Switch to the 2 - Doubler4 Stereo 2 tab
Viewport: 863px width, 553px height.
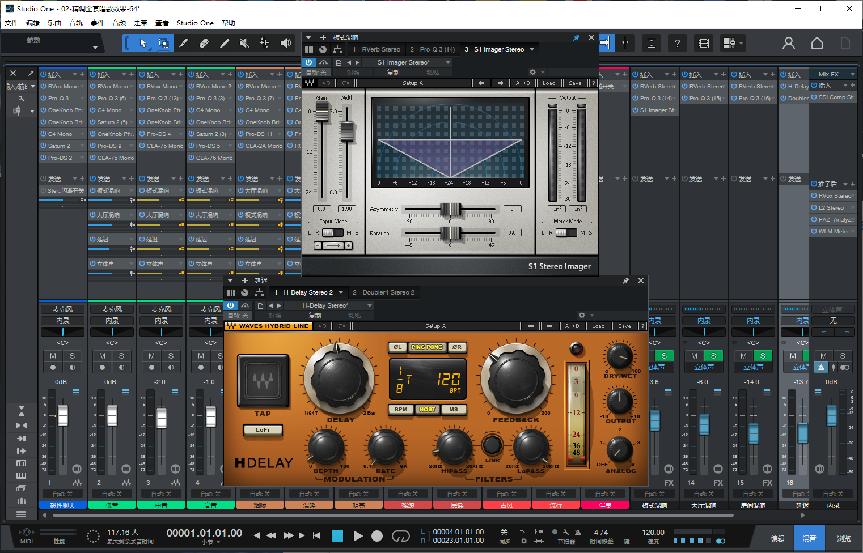coord(383,292)
